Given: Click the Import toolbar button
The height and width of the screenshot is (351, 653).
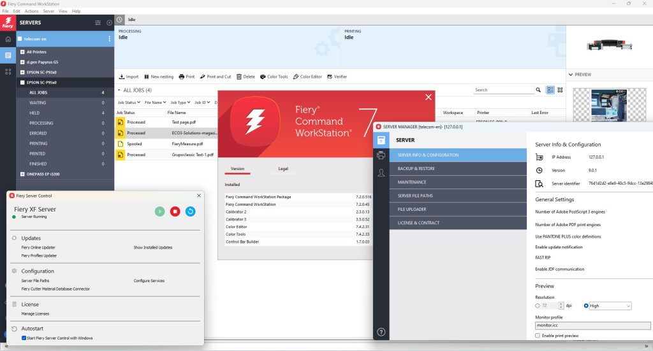Looking at the screenshot, I should point(129,76).
